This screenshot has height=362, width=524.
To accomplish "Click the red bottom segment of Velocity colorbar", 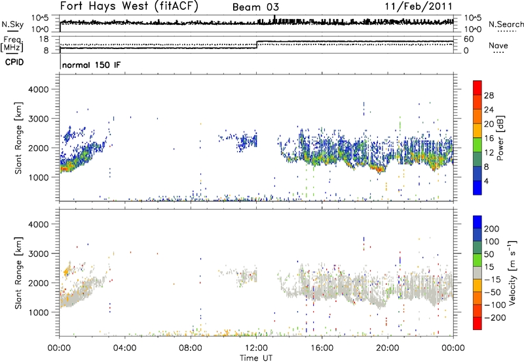I will tap(477, 323).
